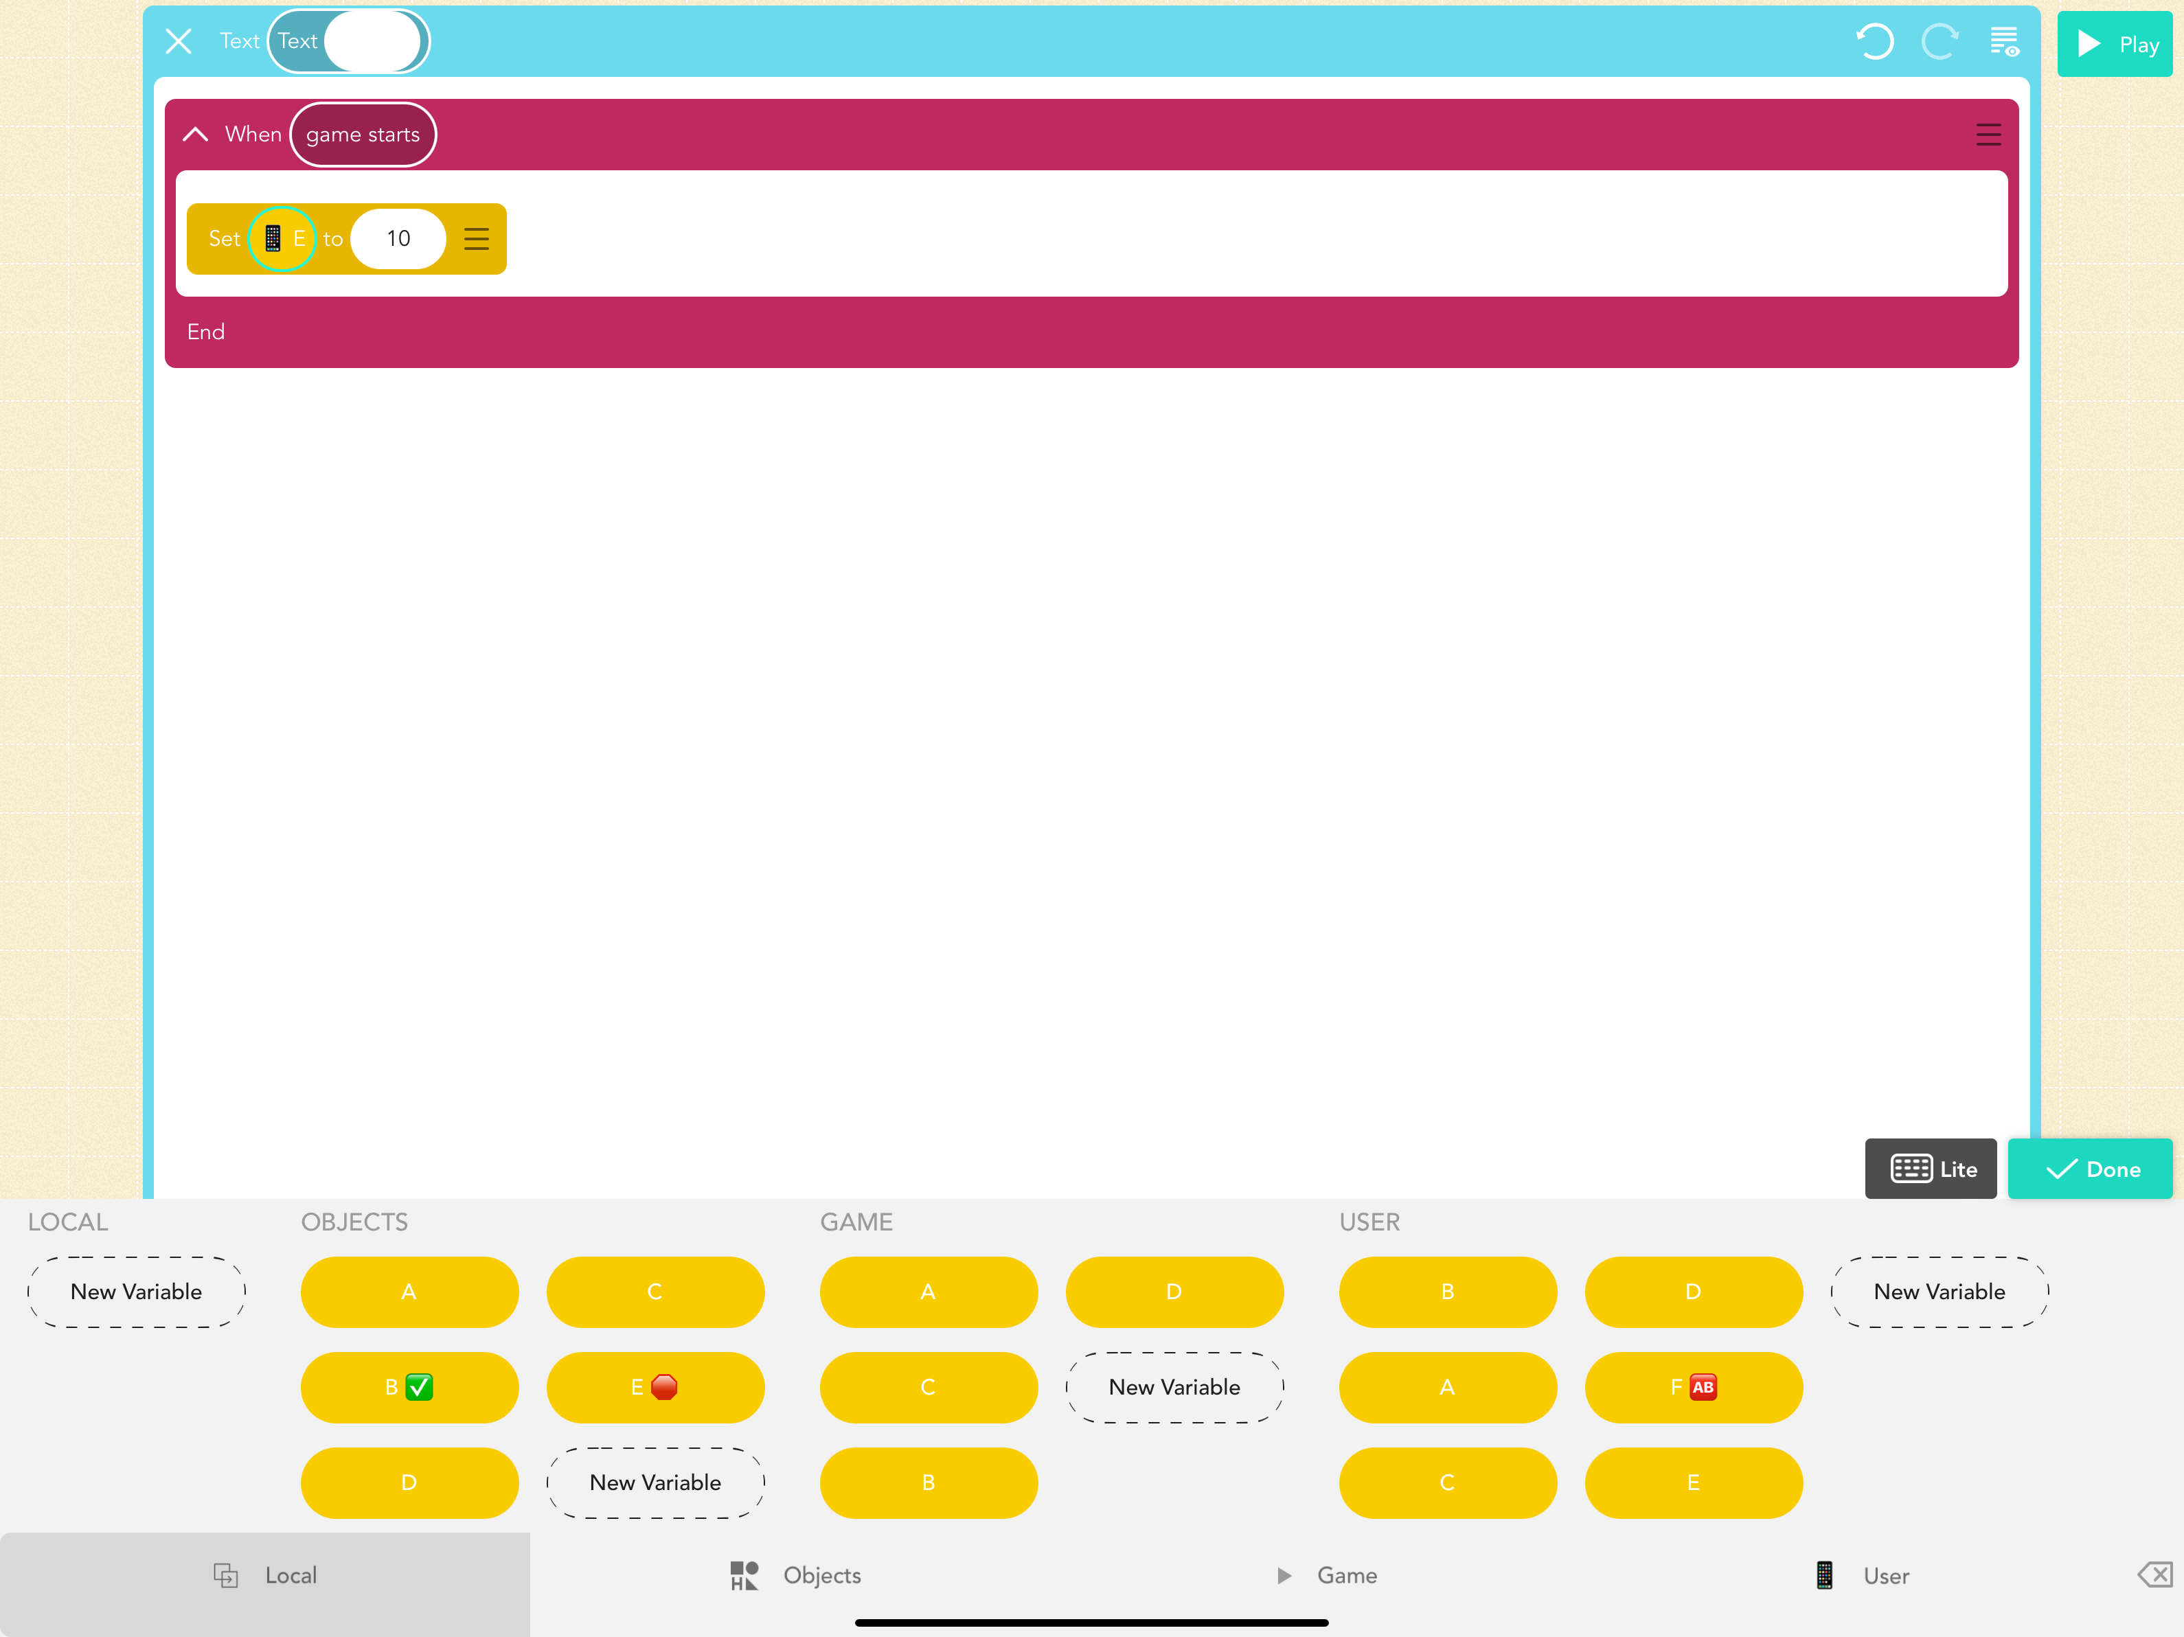
Task: Toggle the Text object switch
Action: click(348, 41)
